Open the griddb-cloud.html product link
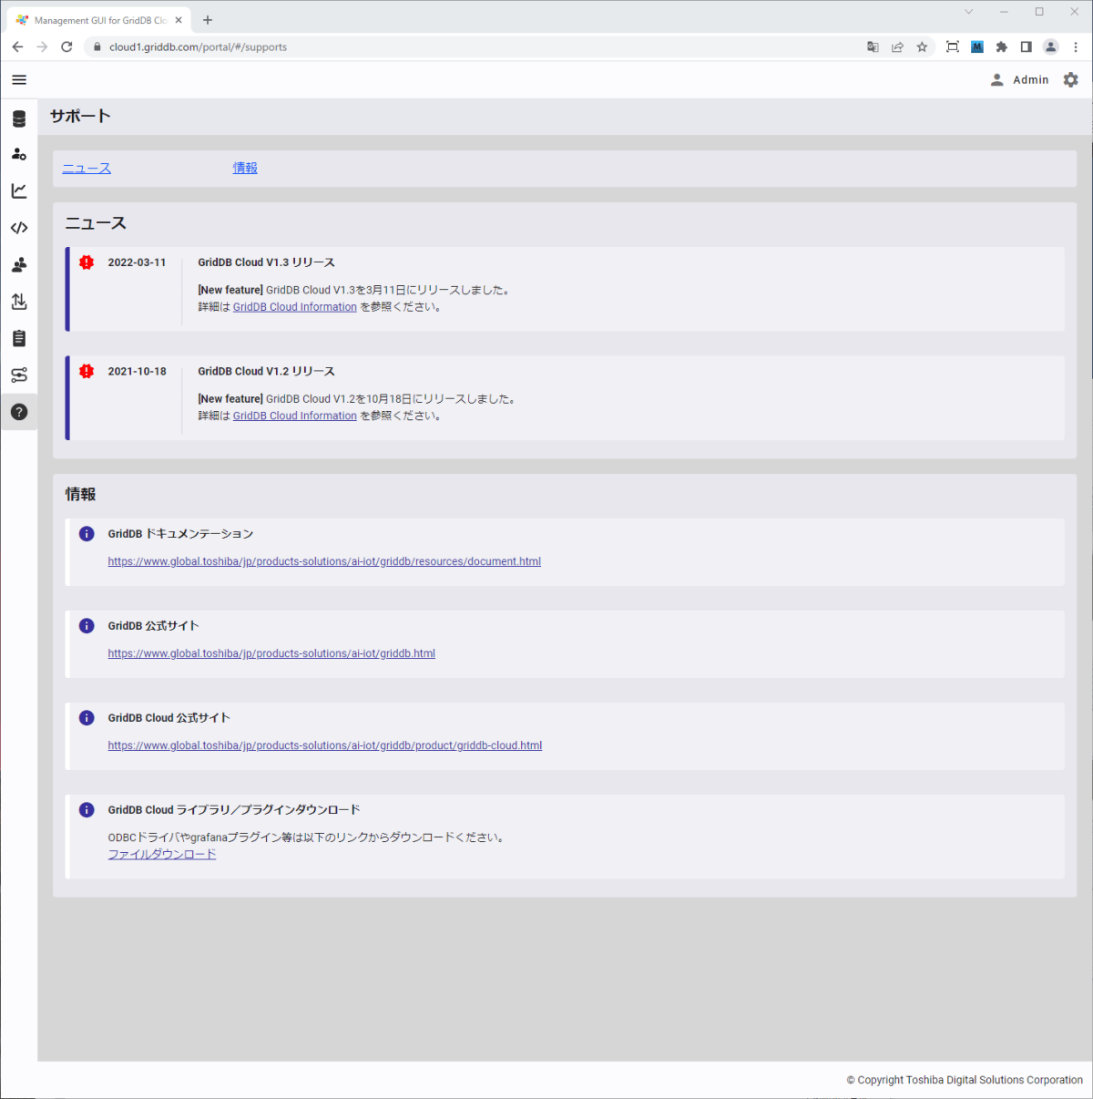This screenshot has height=1099, width=1093. pos(325,745)
